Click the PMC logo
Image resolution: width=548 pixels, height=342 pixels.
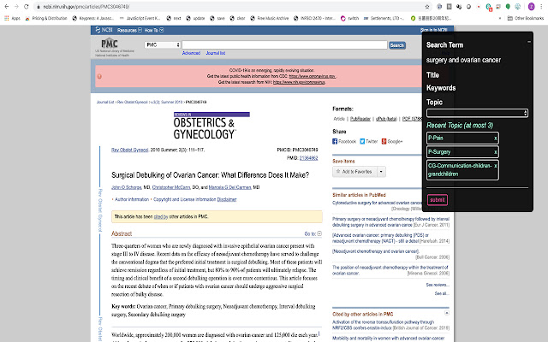click(110, 44)
